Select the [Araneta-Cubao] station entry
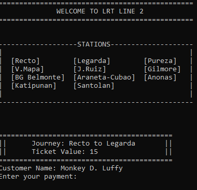The image size is (197, 190). point(104,77)
